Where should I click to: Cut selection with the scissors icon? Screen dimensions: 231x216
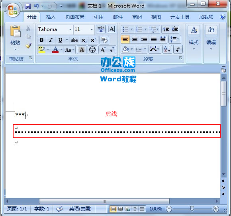coord(28,28)
